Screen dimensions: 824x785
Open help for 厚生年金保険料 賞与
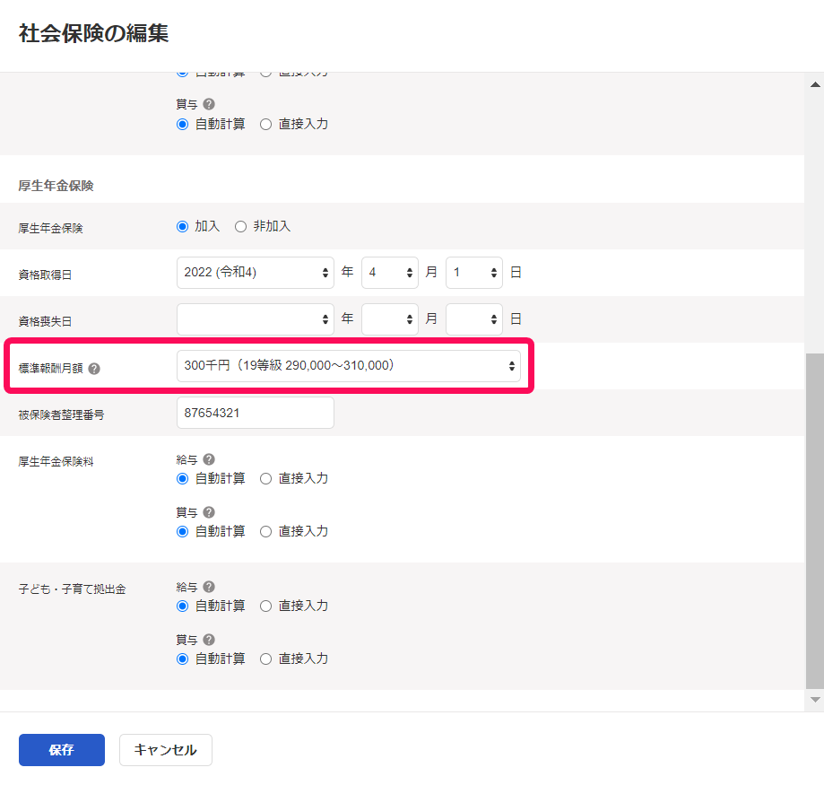209,512
